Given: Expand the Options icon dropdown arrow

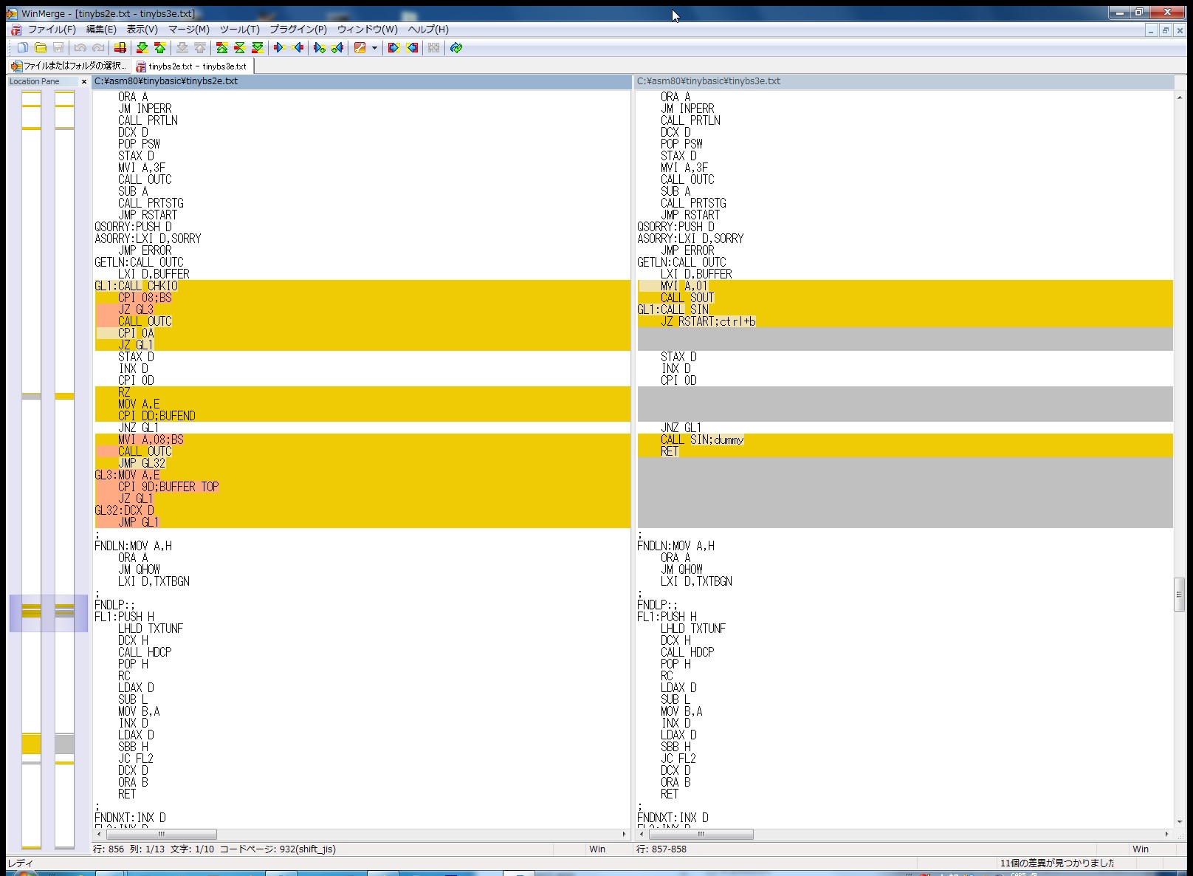Looking at the screenshot, I should click(374, 48).
